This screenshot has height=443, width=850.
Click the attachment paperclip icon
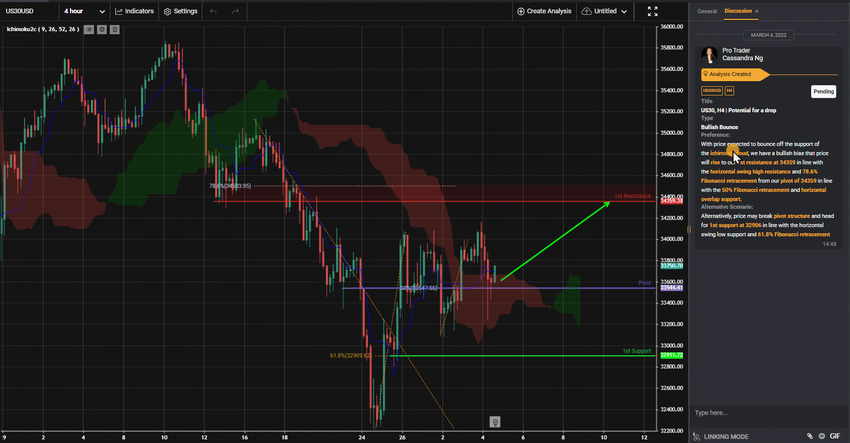point(810,436)
